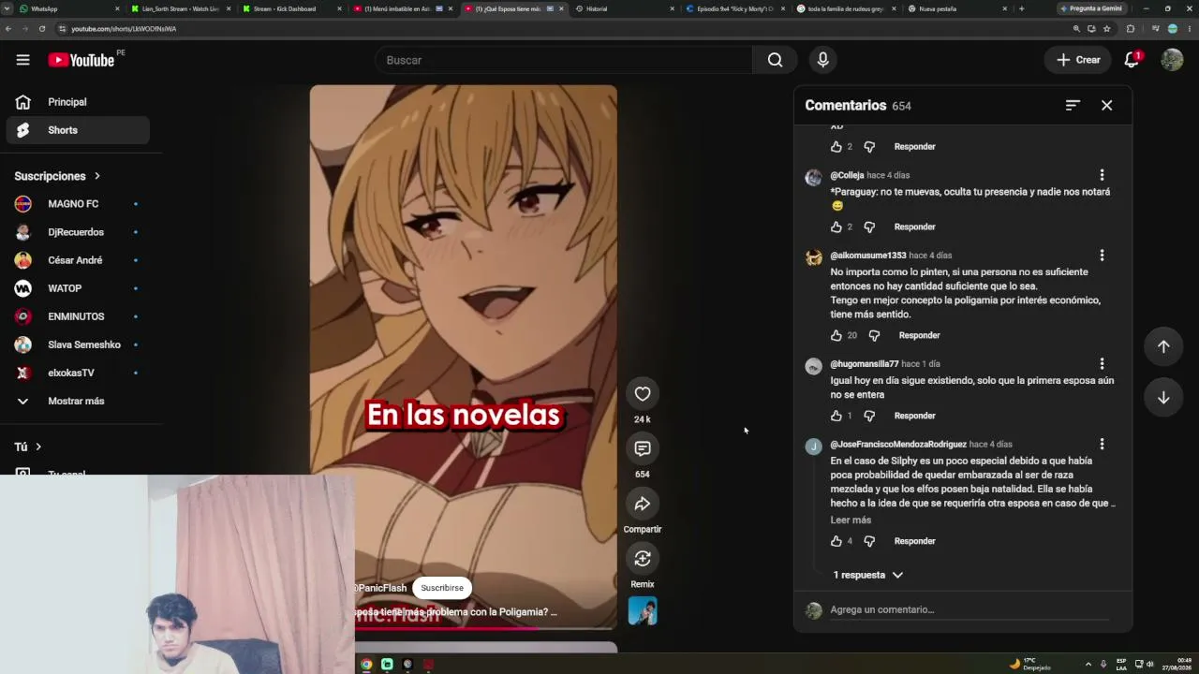Open the @Colleja commenter profile
Viewport: 1199px width, 674px height.
point(847,175)
